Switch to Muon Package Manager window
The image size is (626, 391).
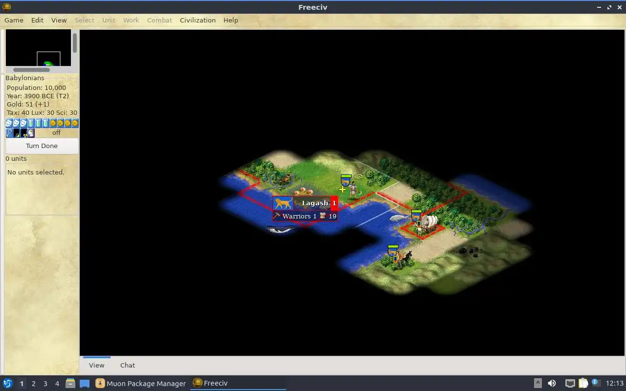pyautogui.click(x=140, y=383)
